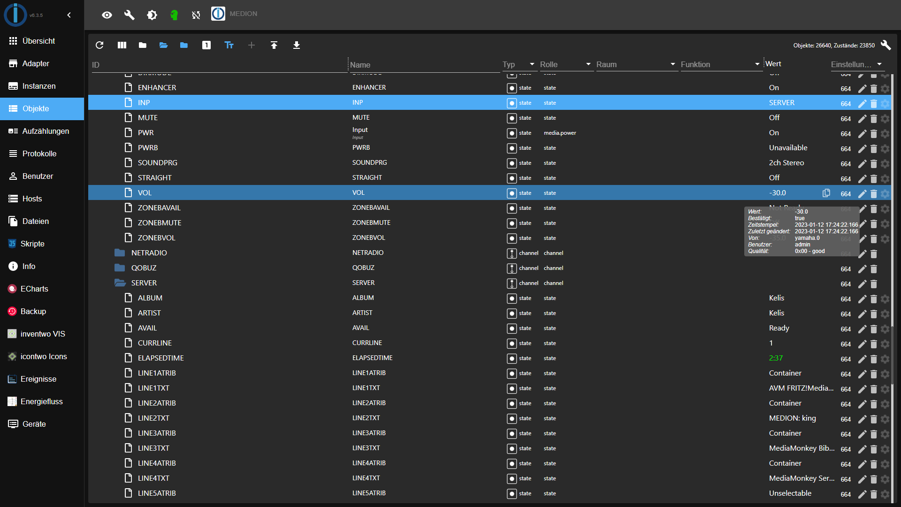Click the Name filter input field
The image size is (901, 507).
425,65
